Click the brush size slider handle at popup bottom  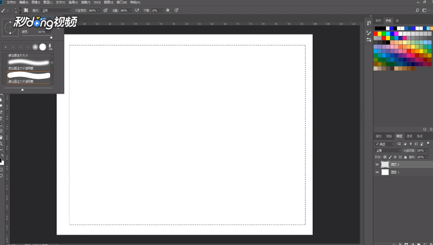(x=23, y=89)
